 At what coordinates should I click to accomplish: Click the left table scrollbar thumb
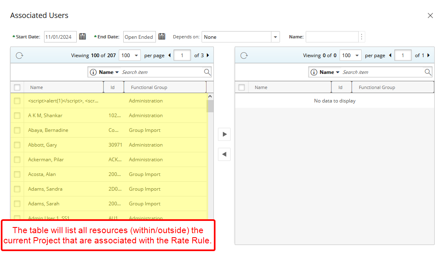tap(210, 106)
